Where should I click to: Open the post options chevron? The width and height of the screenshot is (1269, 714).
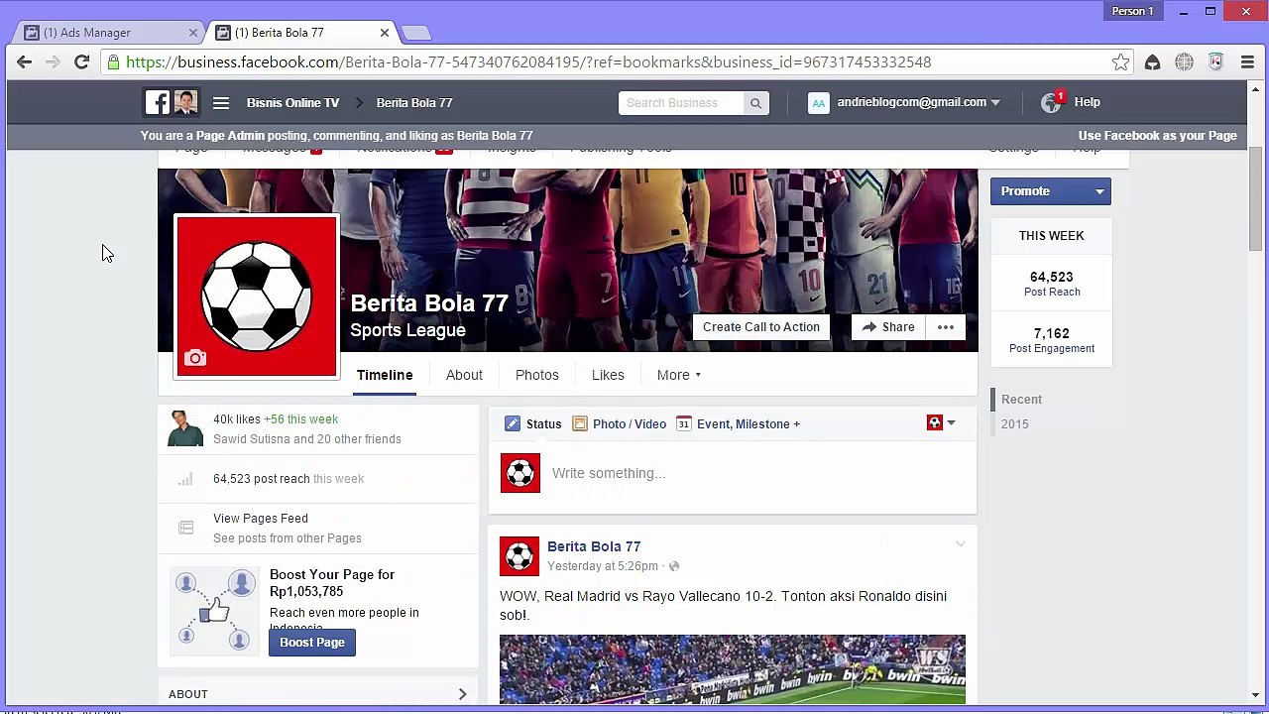[960, 544]
